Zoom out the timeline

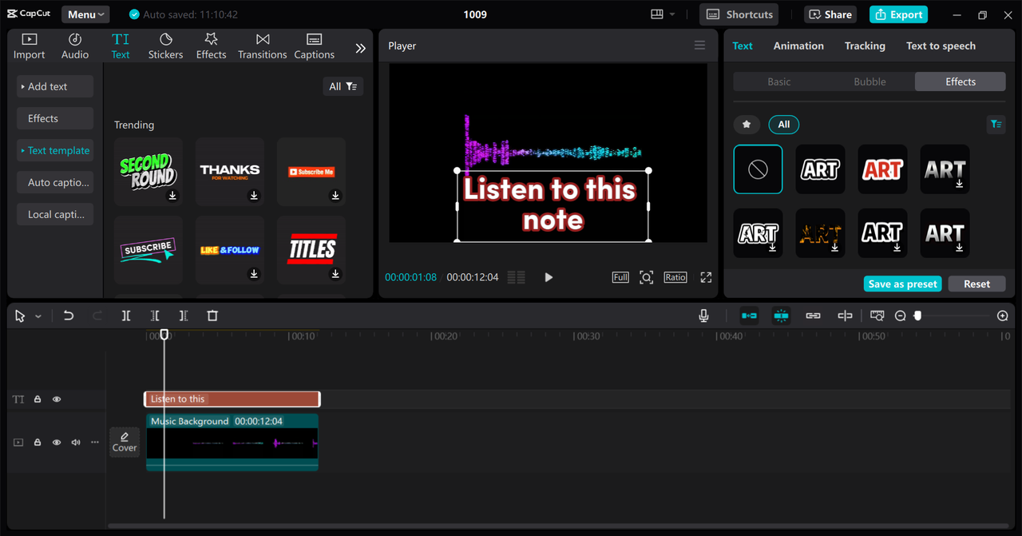(900, 316)
